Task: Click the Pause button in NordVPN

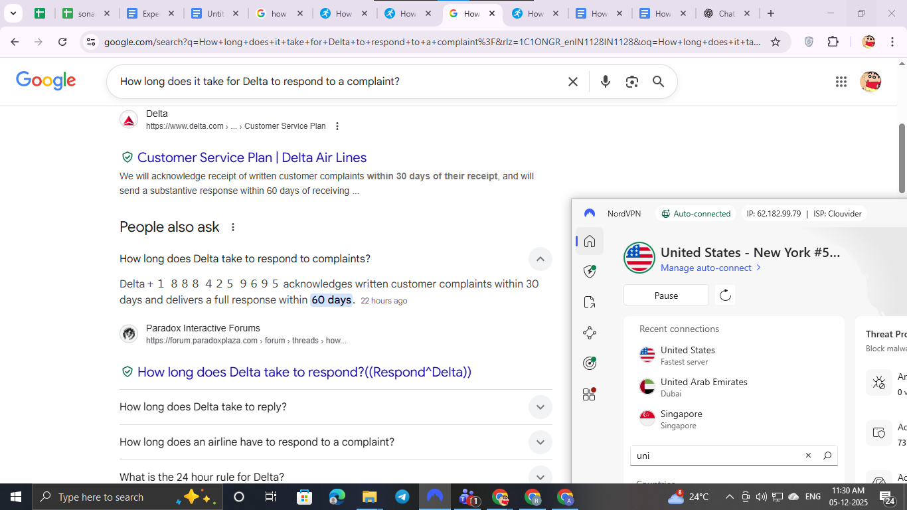Action: [x=666, y=295]
